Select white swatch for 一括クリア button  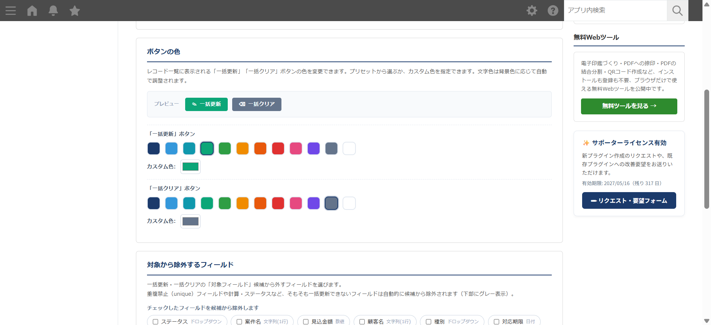pyautogui.click(x=349, y=203)
